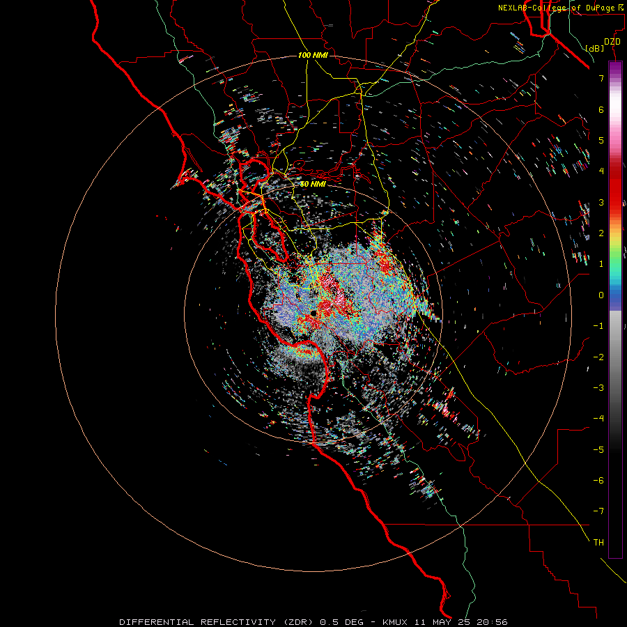Click the 50 NMI range ring label
Screen dimensions: 627x627
(313, 184)
